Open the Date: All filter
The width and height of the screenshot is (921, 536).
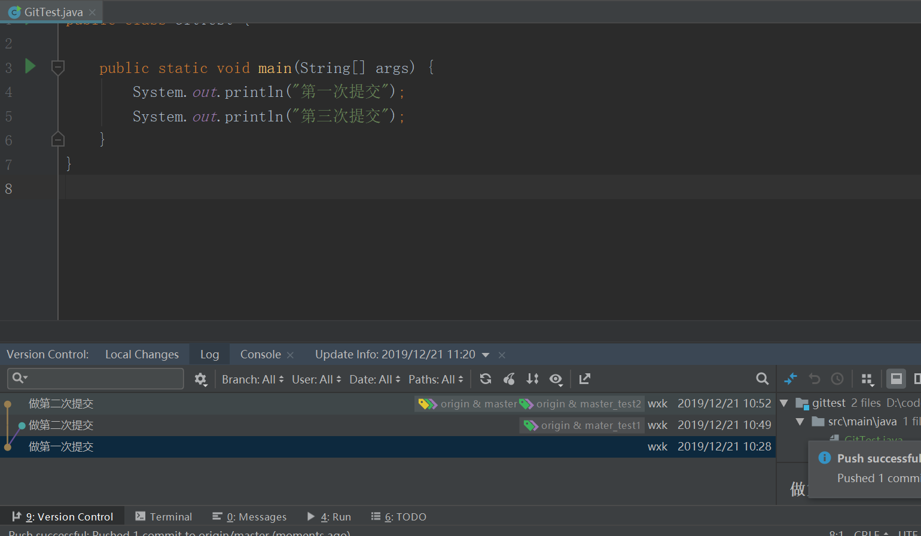coord(374,379)
